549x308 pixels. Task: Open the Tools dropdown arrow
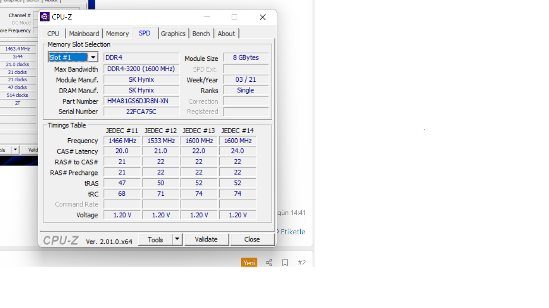pyautogui.click(x=177, y=240)
